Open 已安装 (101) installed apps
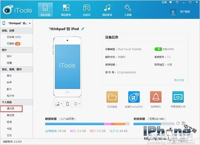Screen dimensions: 200x145 click(14, 37)
